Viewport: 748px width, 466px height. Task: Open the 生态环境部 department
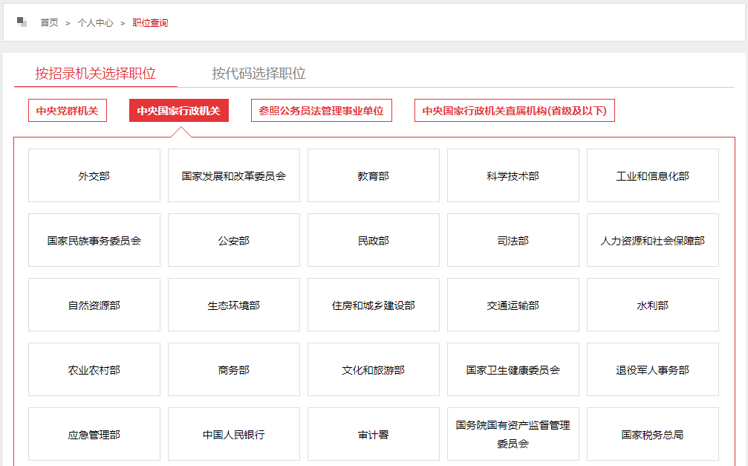(233, 305)
